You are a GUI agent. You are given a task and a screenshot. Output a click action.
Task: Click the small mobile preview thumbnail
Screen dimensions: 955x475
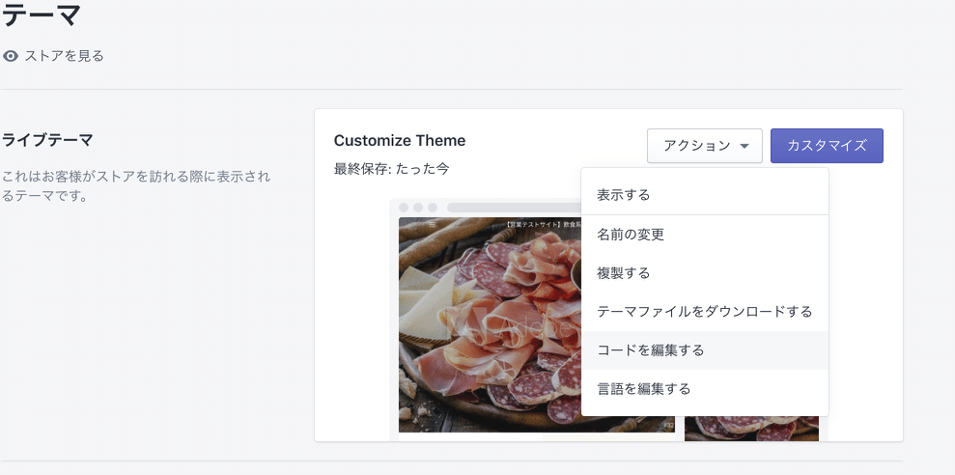click(x=751, y=429)
